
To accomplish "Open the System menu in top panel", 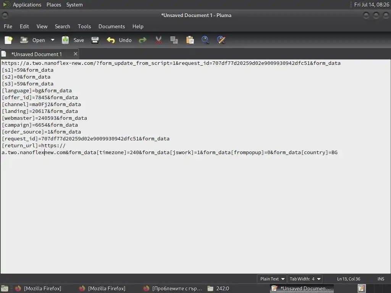I will click(74, 5).
